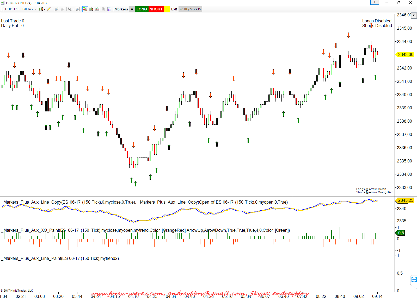Click the zoom out magnifier icon

(x=62, y=9)
